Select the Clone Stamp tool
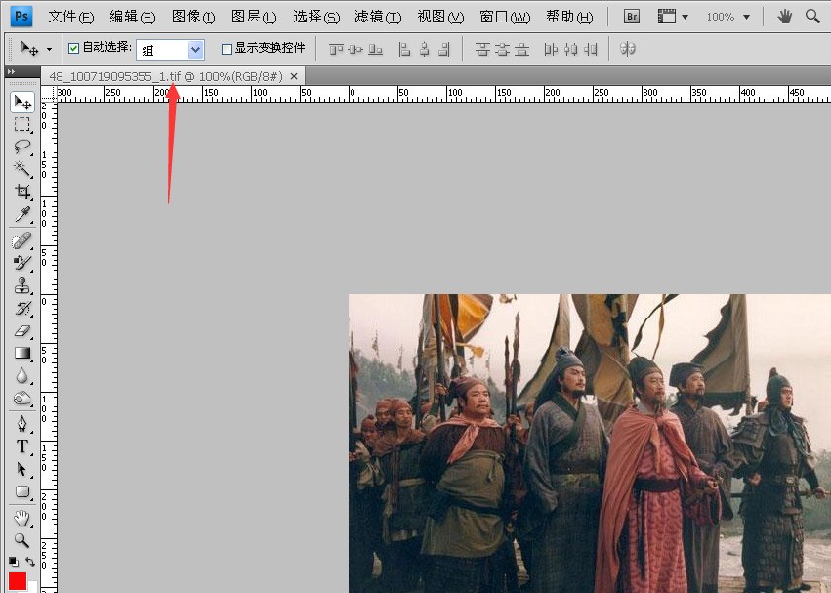831x593 pixels. [21, 285]
